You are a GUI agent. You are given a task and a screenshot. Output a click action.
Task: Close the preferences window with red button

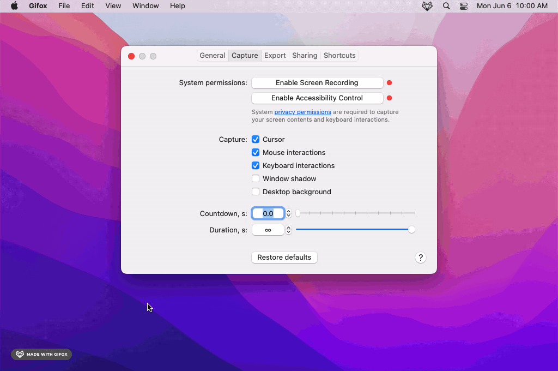[131, 56]
